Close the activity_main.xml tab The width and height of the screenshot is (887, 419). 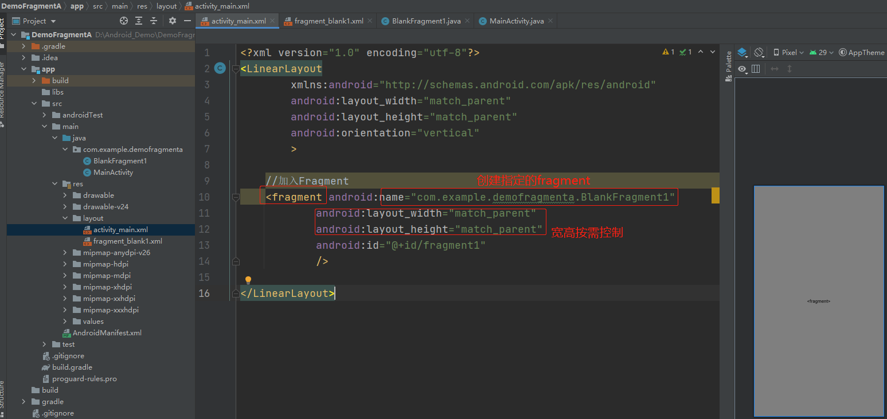pyautogui.click(x=272, y=21)
